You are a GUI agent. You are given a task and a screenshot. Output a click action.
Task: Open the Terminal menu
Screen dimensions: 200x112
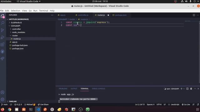coord(43,11)
